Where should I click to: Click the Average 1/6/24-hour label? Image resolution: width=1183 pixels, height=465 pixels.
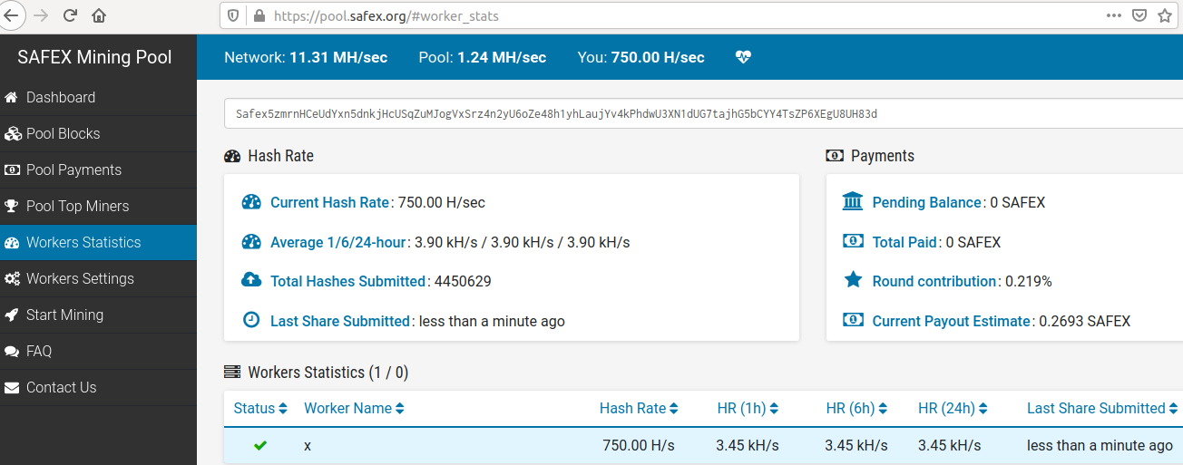pos(339,242)
